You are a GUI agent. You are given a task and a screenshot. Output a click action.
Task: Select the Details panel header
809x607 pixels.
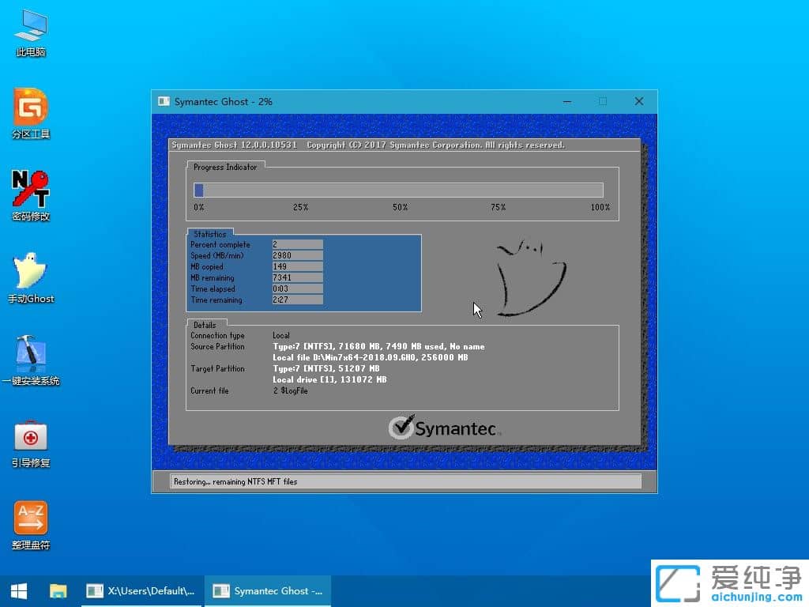point(205,324)
